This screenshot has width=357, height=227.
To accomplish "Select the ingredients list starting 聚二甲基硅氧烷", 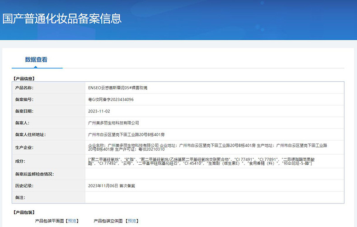I will [202, 161].
